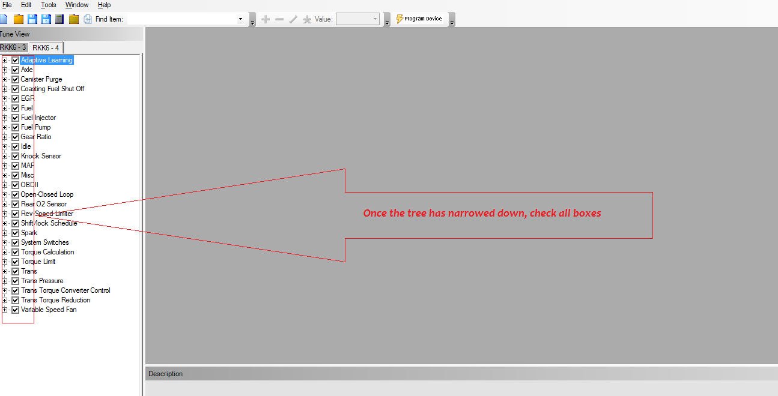This screenshot has height=396, width=778.
Task: Open toolbar overflow arrow after Value box
Action: 387,20
